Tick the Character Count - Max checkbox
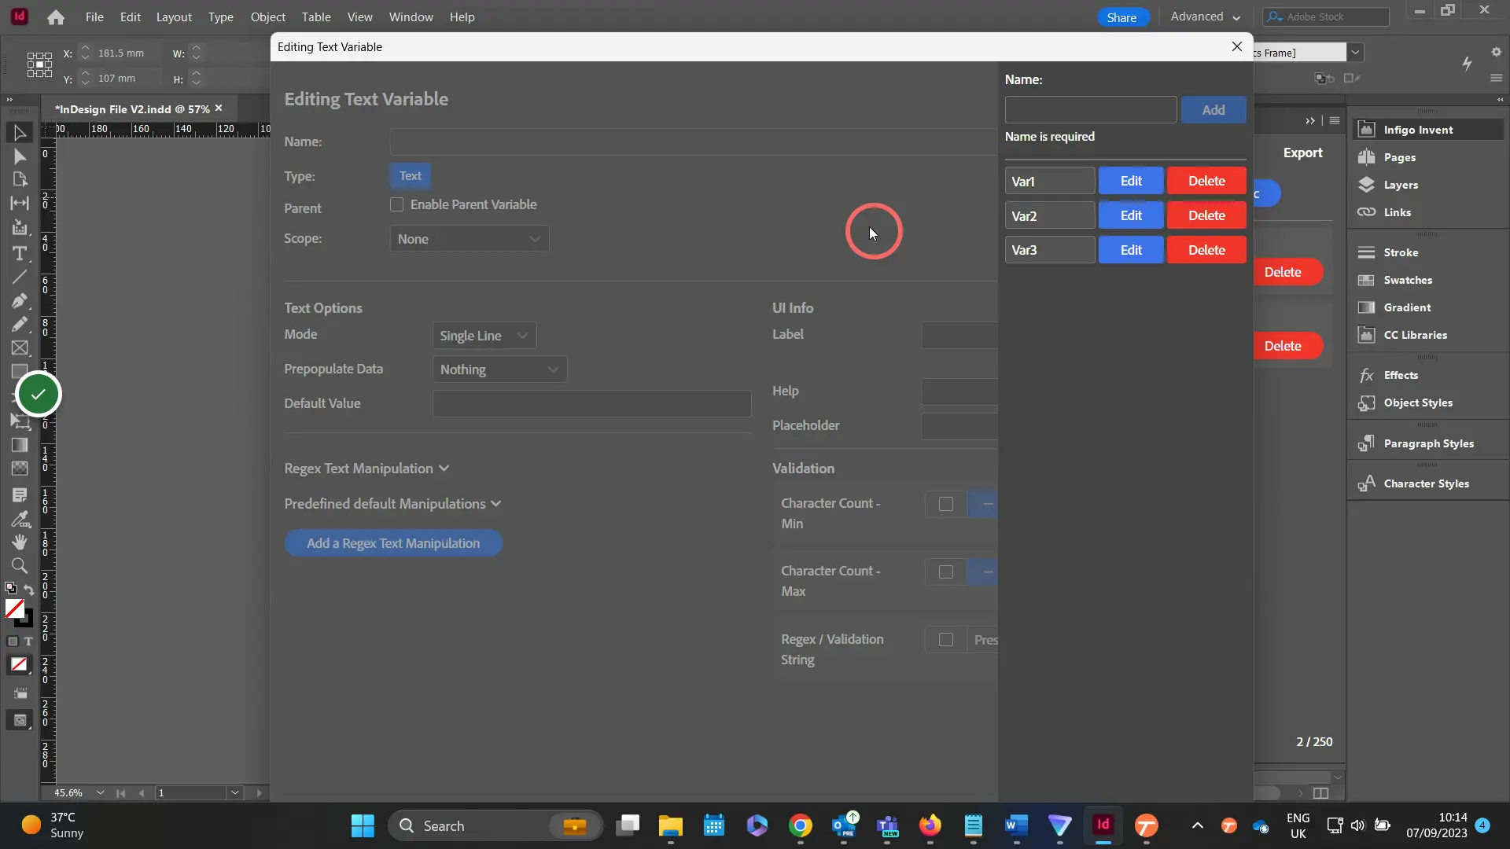Image resolution: width=1510 pixels, height=849 pixels. click(x=946, y=572)
